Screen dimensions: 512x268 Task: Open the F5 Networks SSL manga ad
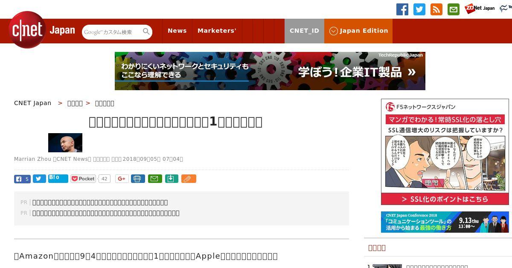pos(445,152)
